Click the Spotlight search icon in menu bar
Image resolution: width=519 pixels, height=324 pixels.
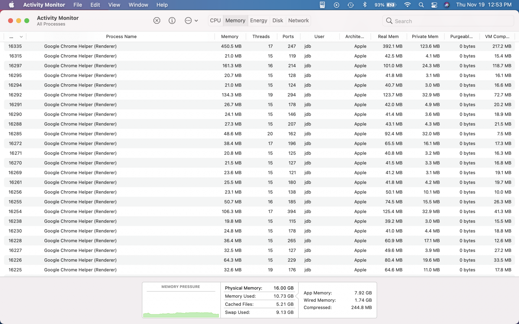point(421,5)
